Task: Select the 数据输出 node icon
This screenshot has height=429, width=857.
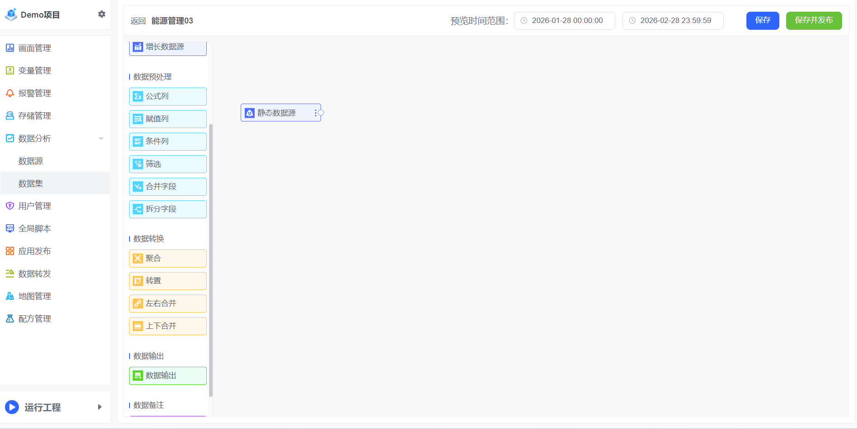Action: [138, 376]
